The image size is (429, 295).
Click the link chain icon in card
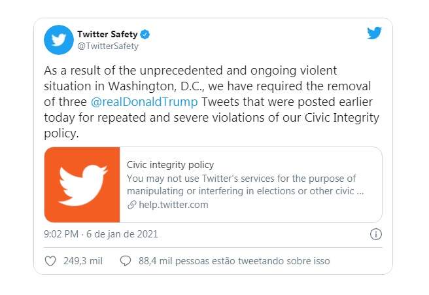click(131, 205)
